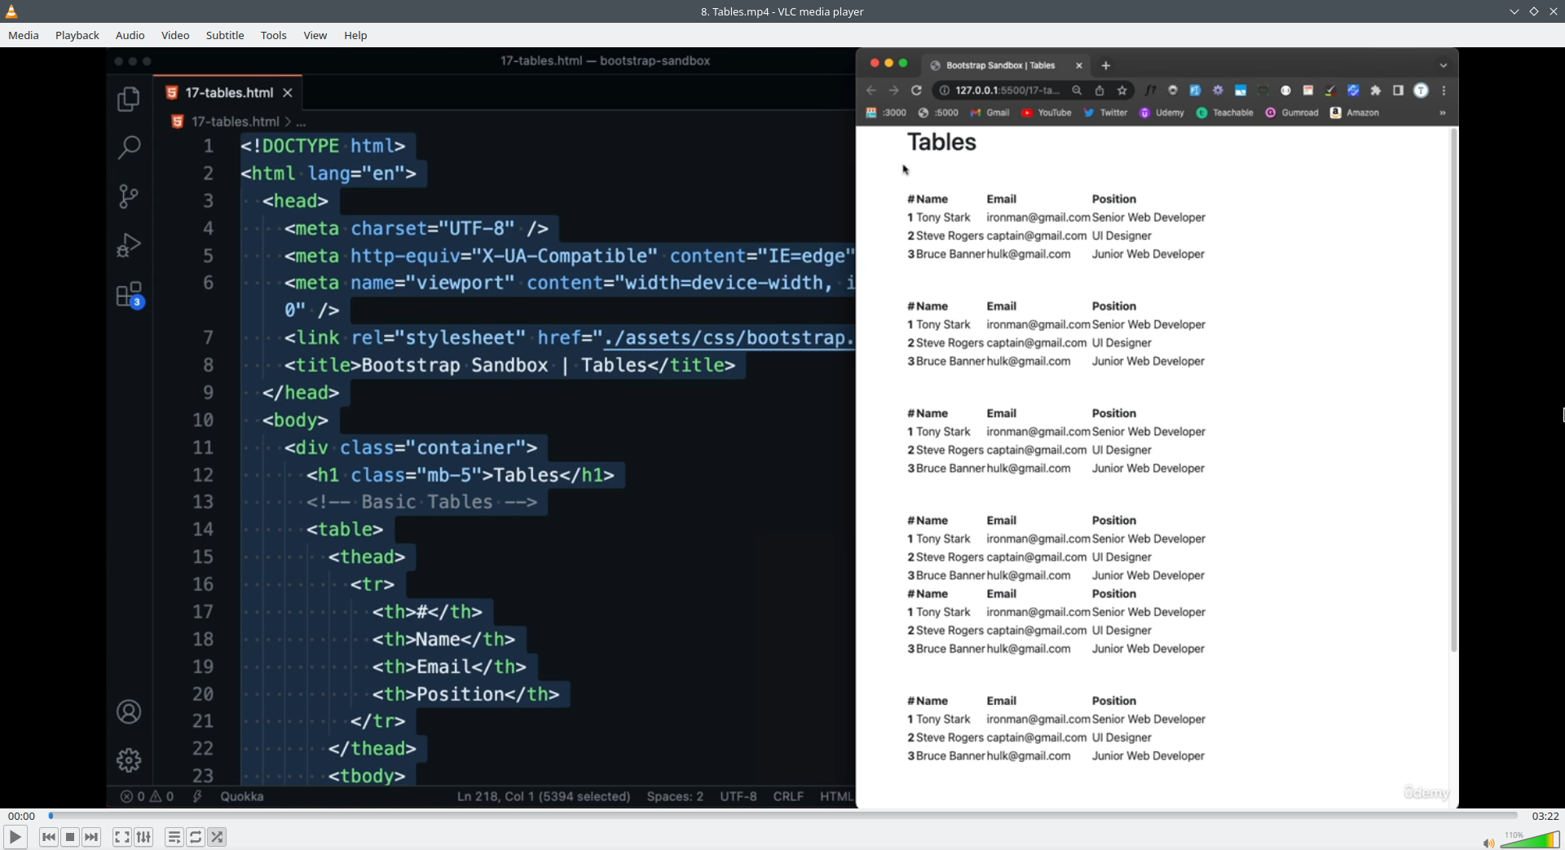Open the VLC Playback menu
Viewport: 1565px width, 850px height.
[77, 35]
